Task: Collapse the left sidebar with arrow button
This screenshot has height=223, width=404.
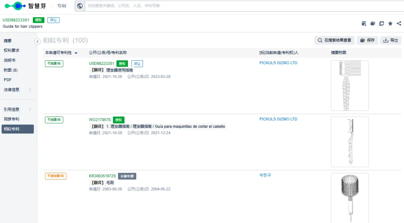Action: tap(38, 41)
